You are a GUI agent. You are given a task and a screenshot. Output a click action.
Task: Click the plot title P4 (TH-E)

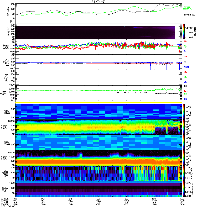[98, 2]
